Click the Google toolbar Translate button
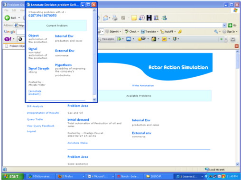The height and width of the screenshot is (180, 241). (148, 32)
